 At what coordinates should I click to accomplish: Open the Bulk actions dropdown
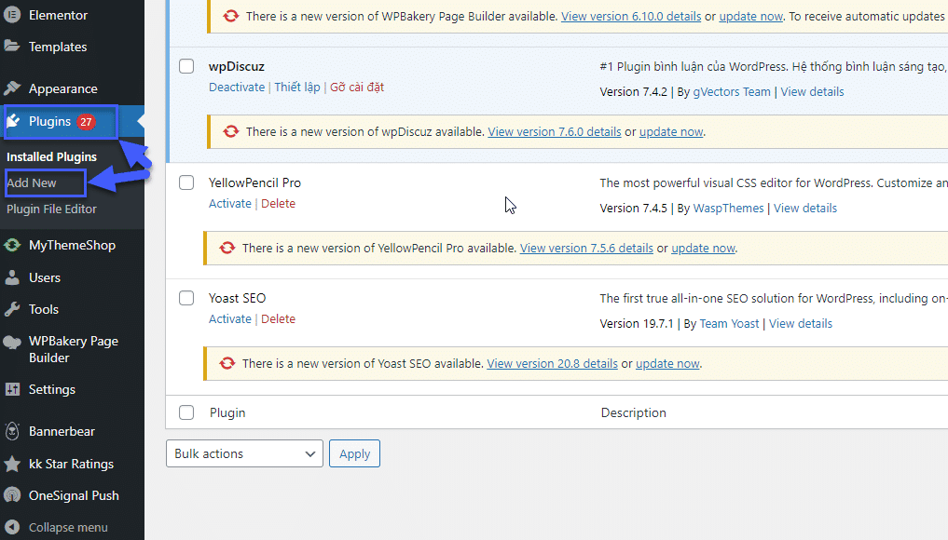click(x=244, y=453)
